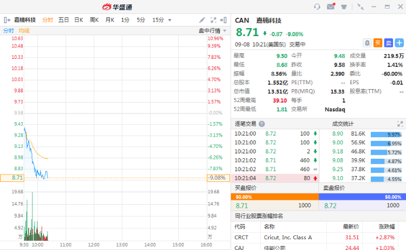
Task: Click the drawing pencil tool icon
Action: [x=202, y=20]
